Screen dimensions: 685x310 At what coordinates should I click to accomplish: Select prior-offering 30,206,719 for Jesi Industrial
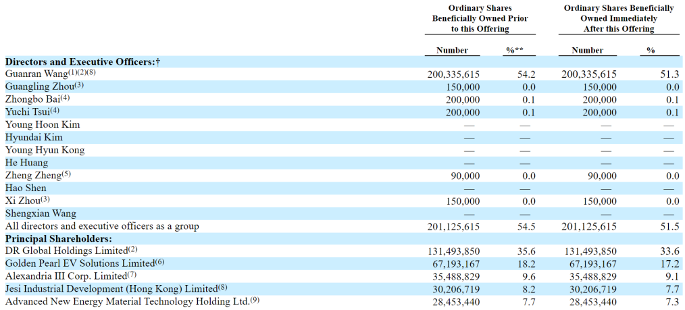455,290
